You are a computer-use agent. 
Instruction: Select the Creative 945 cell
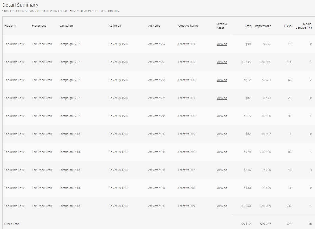186,134
